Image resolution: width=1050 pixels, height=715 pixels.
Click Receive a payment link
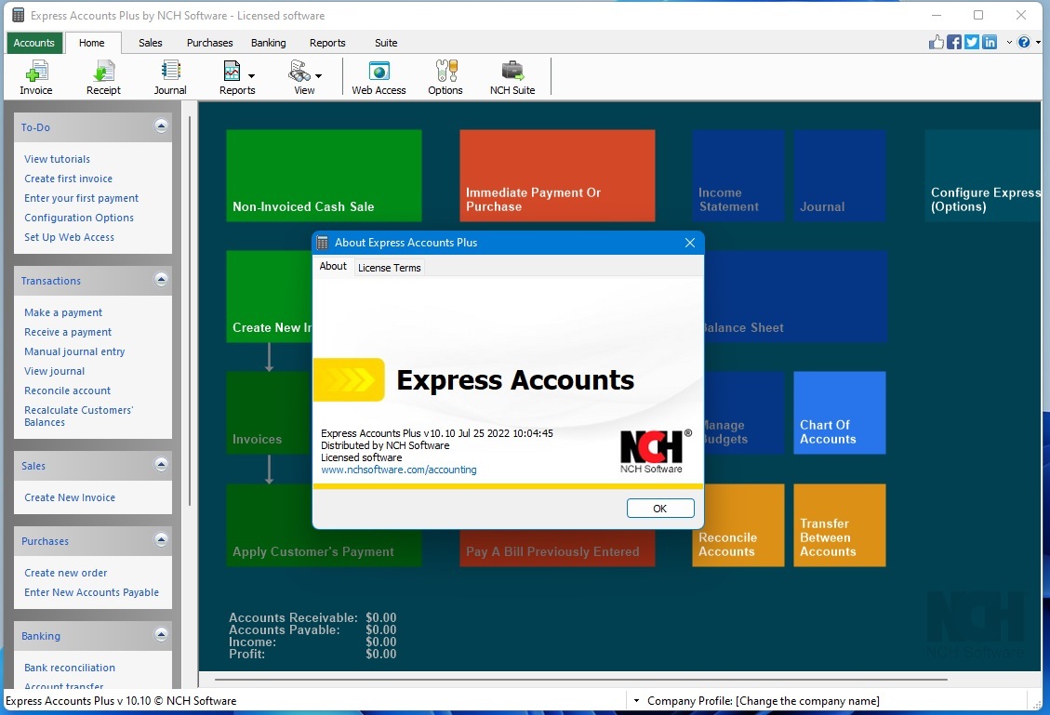[68, 332]
